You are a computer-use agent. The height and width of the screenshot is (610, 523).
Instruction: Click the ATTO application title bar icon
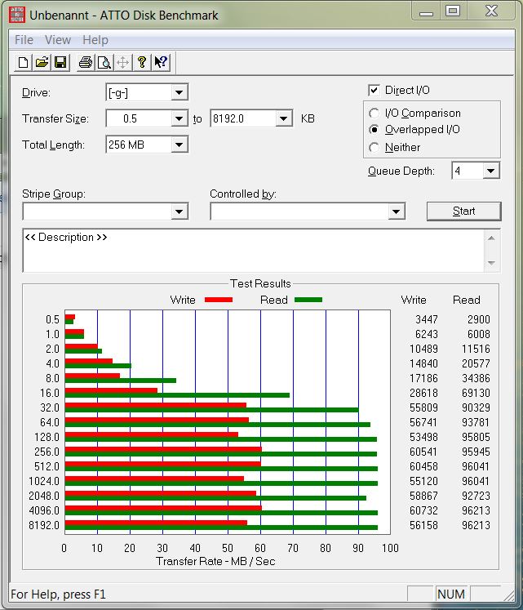click(x=17, y=15)
